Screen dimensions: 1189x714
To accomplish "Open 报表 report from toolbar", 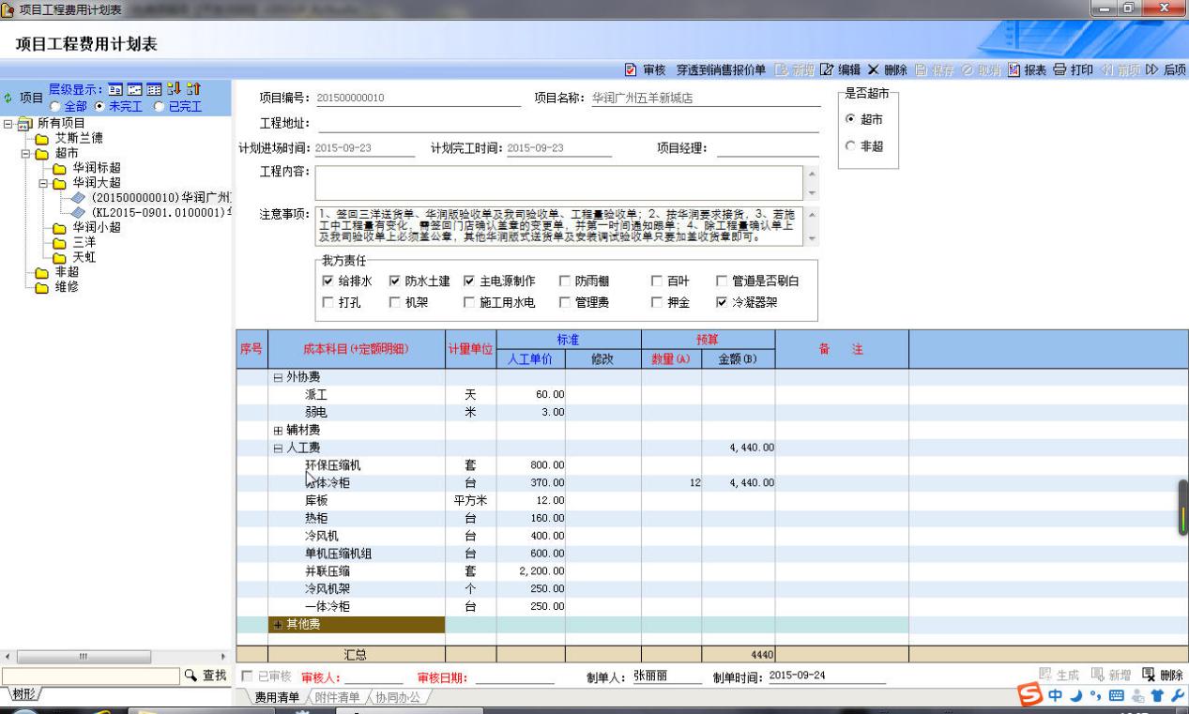I will pos(1014,70).
